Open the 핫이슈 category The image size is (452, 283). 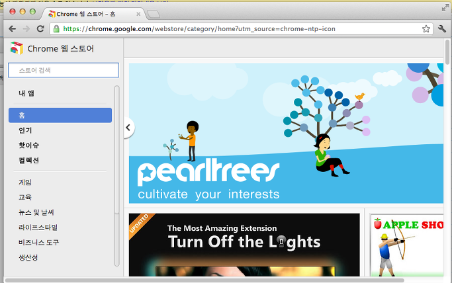(29, 145)
